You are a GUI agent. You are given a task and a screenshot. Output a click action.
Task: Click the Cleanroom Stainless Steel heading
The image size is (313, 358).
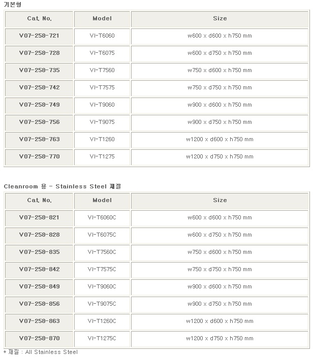point(62,186)
